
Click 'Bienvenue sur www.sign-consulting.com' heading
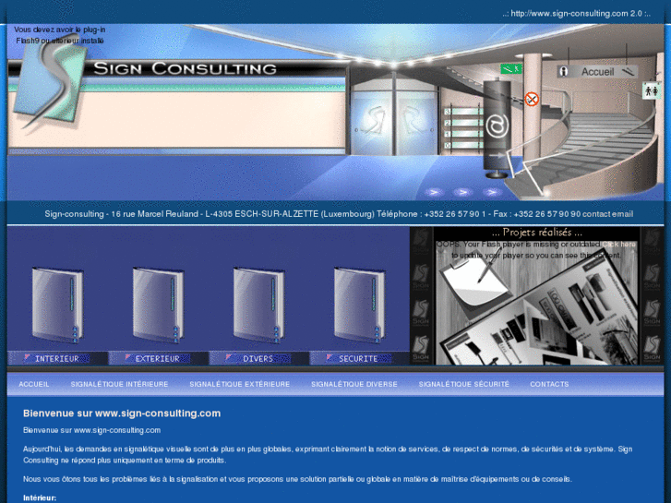coord(122,413)
